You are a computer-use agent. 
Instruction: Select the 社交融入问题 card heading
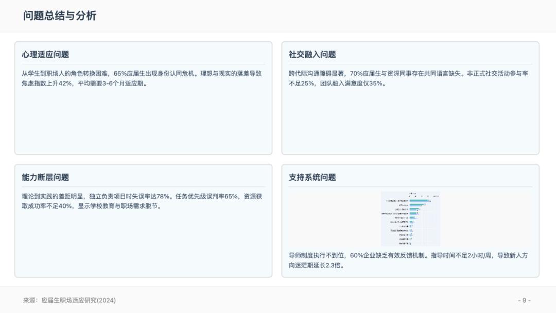(x=312, y=54)
